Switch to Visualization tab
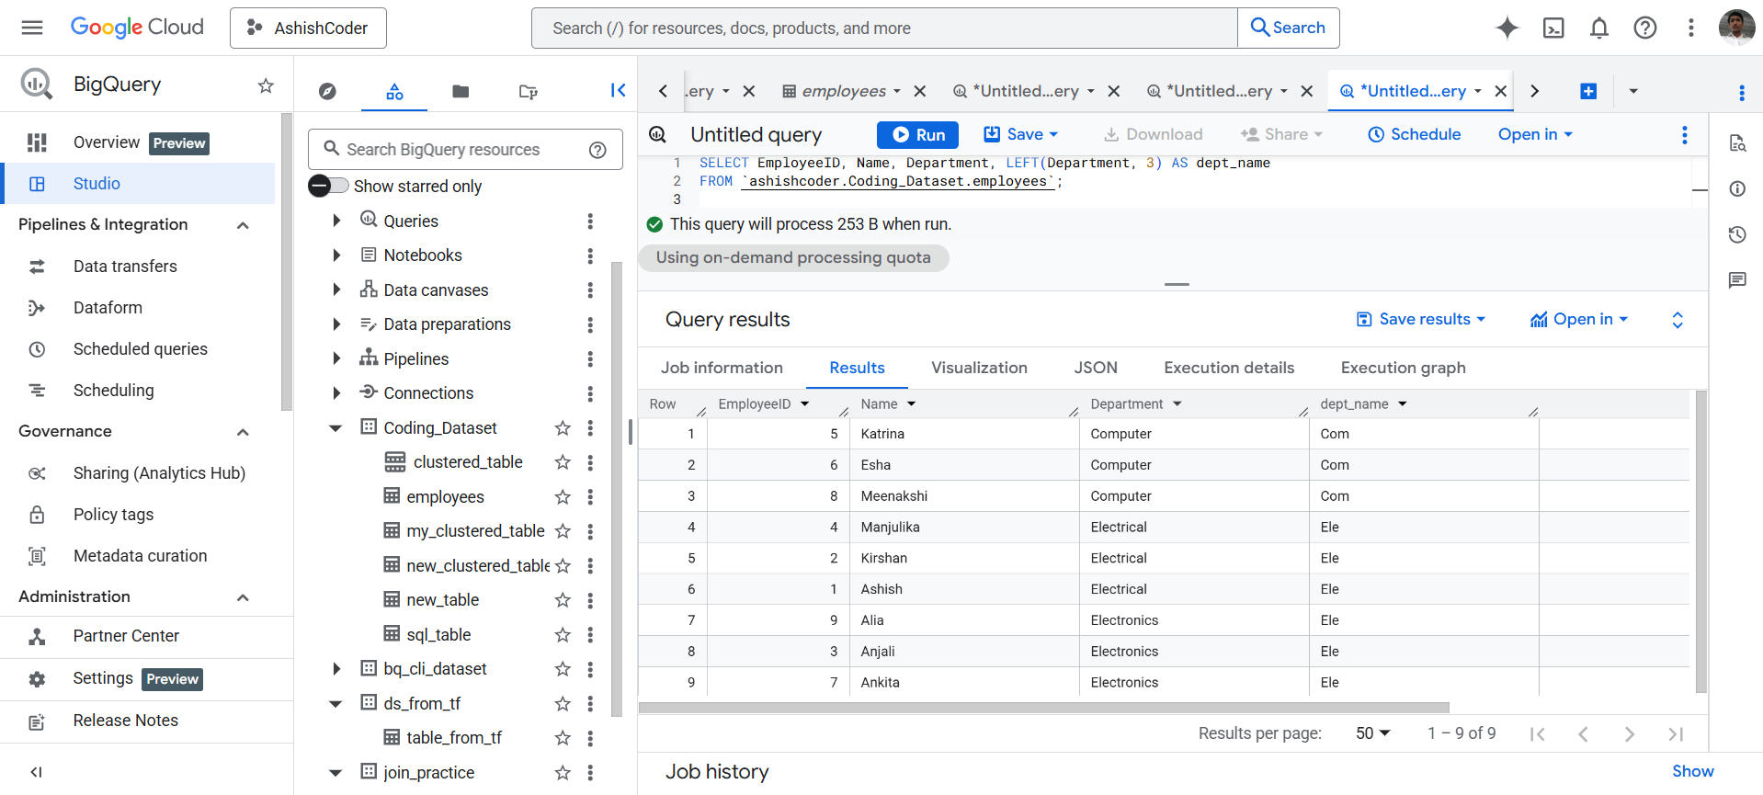Image resolution: width=1763 pixels, height=795 pixels. pyautogui.click(x=979, y=368)
